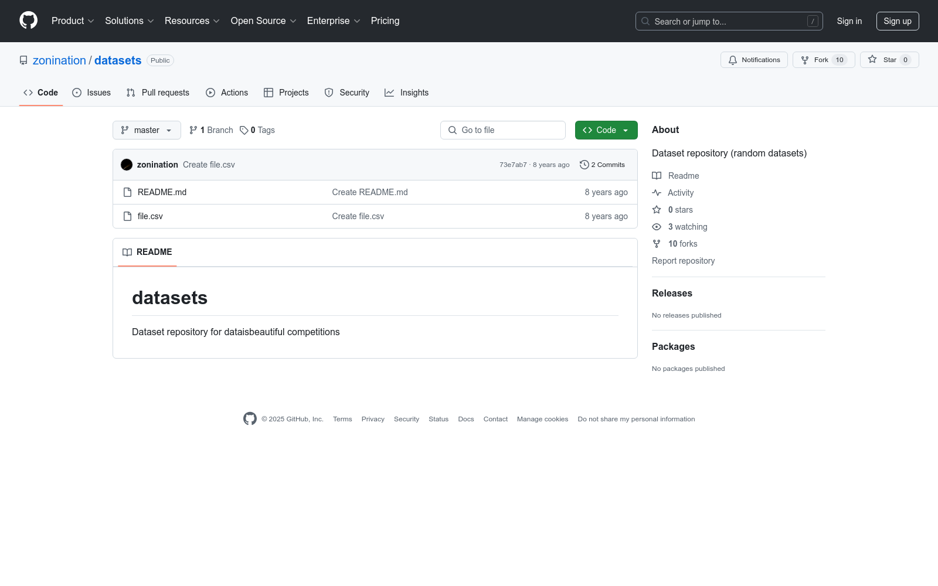Open the Insights tab
Viewport: 938px width, 586px height.
coord(407,93)
